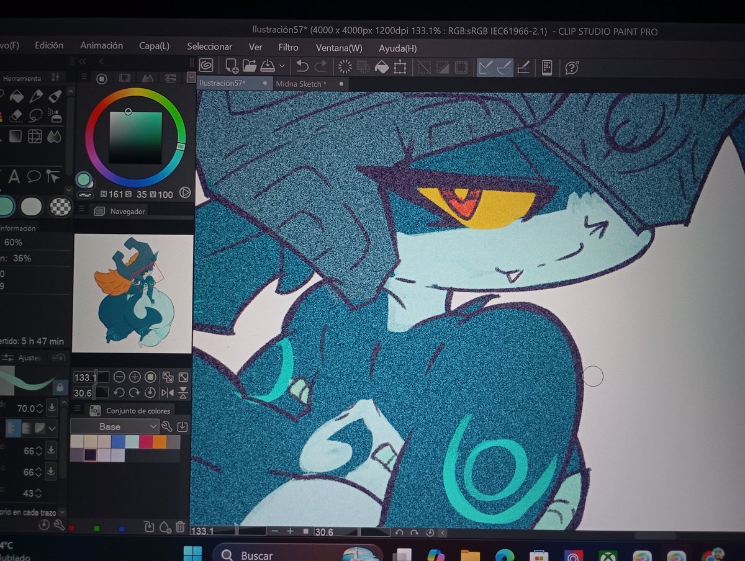Expand the save options dropdown arrow in toolbar
The width and height of the screenshot is (745, 561).
[282, 66]
